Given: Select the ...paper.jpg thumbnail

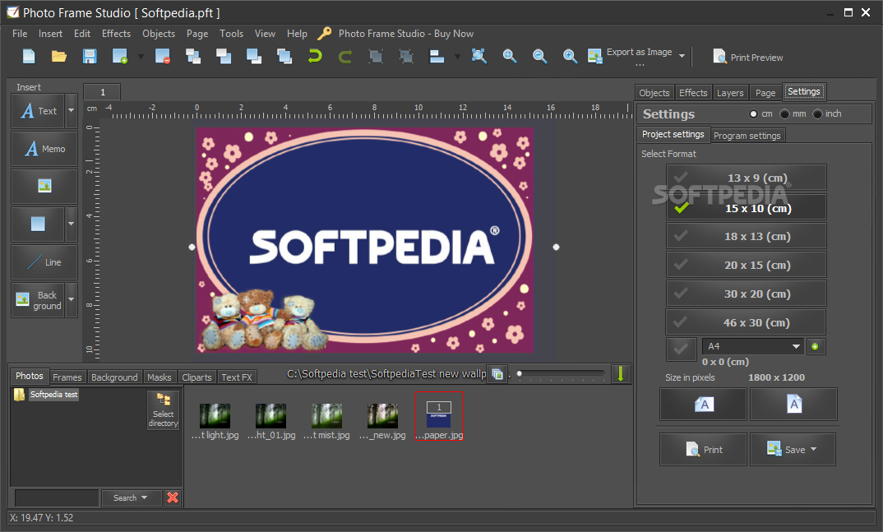Looking at the screenshot, I should coord(439,416).
